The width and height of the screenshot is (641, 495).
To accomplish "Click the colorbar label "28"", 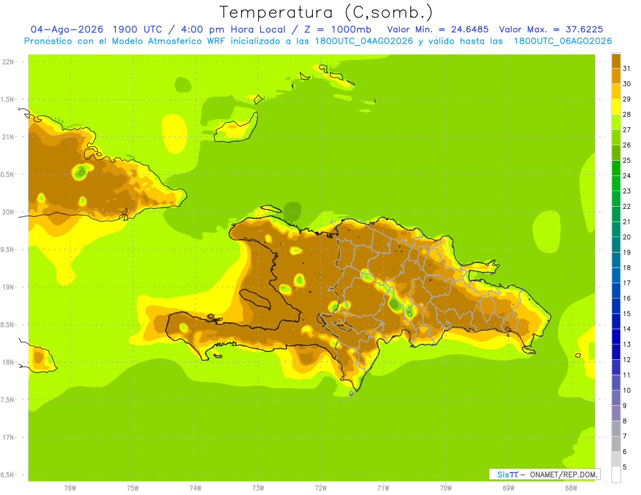I will point(627,115).
